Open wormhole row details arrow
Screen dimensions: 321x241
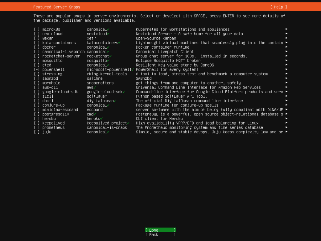click(x=287, y=83)
